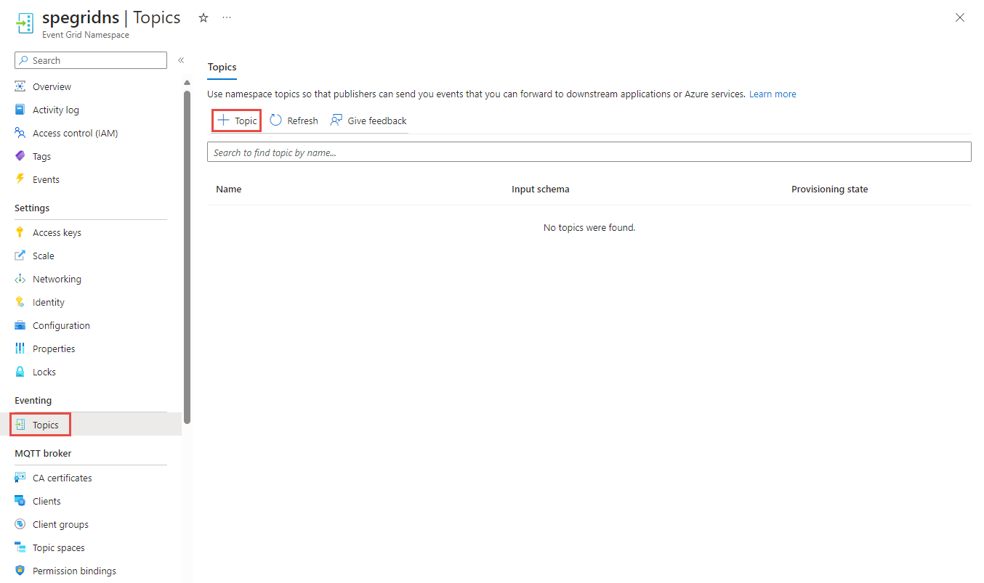Click the search topic by name field
Screen dimensions: 984x583
(x=589, y=152)
